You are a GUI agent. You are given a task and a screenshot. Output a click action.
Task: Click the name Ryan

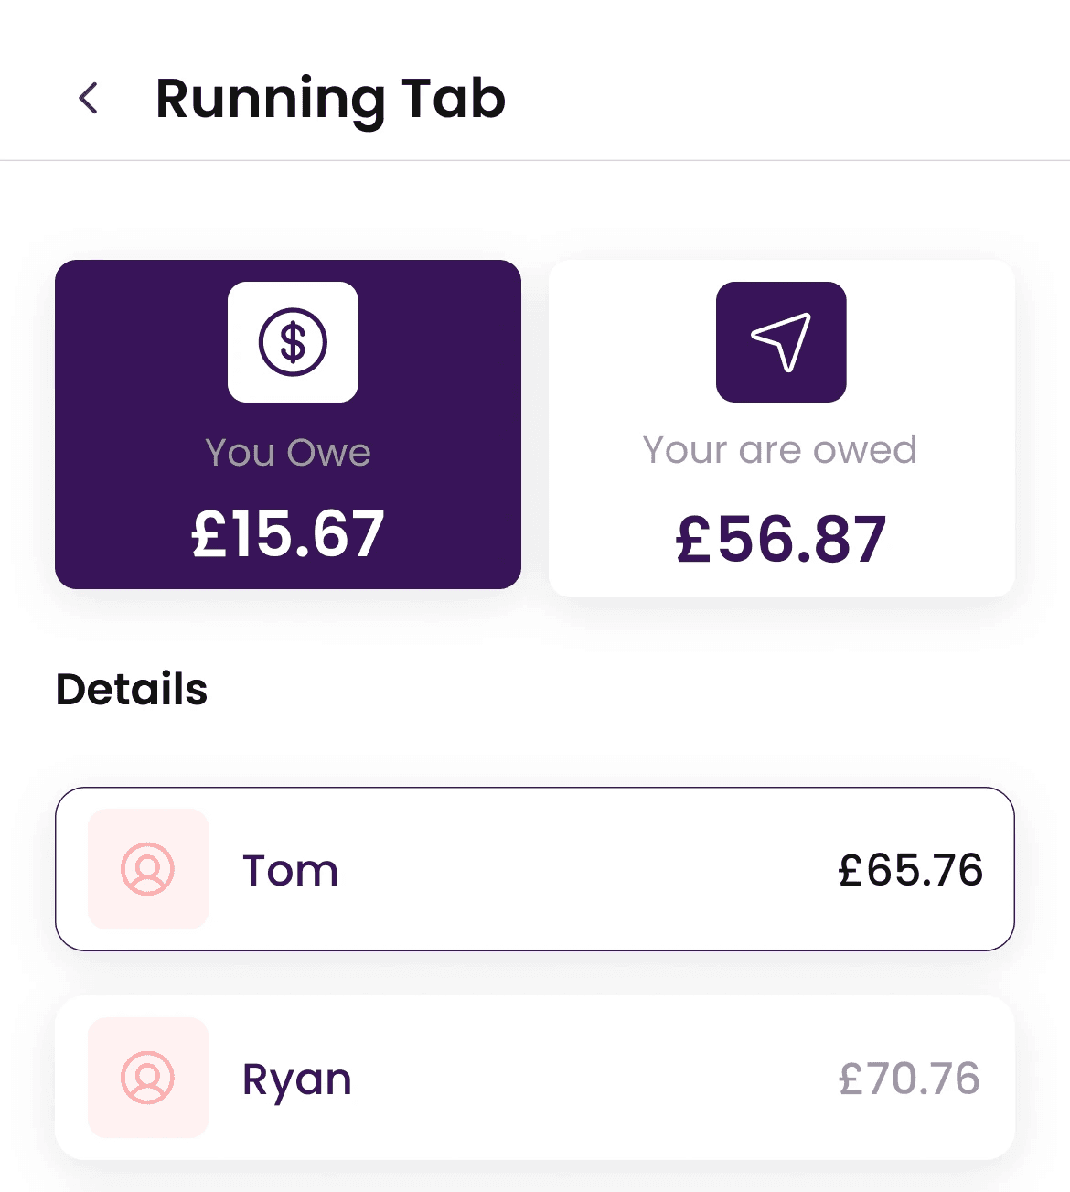click(x=296, y=1079)
